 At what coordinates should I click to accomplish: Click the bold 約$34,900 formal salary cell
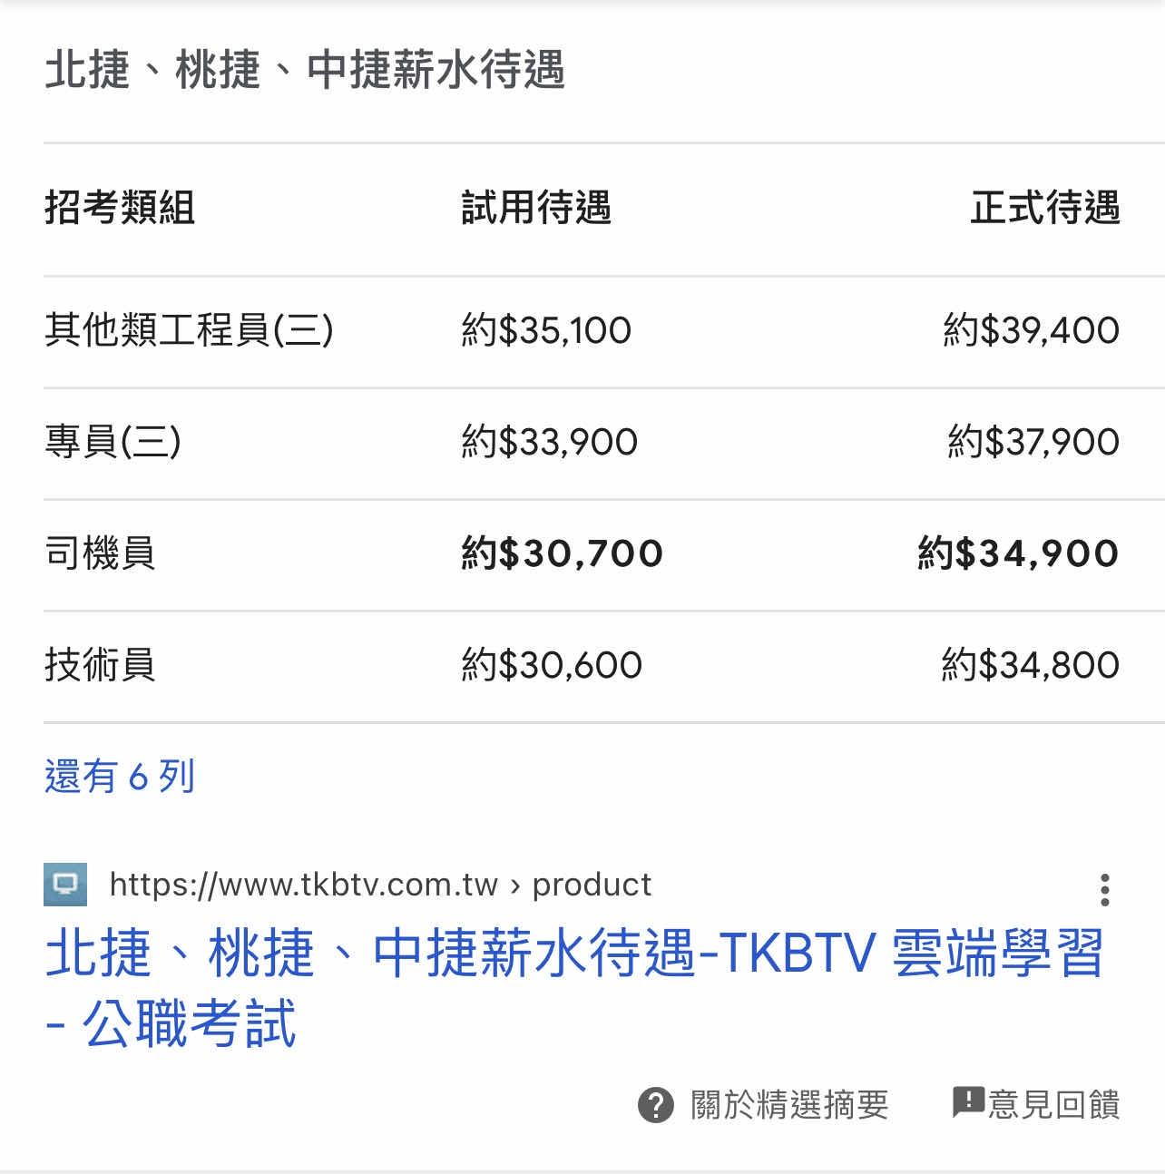click(1018, 553)
